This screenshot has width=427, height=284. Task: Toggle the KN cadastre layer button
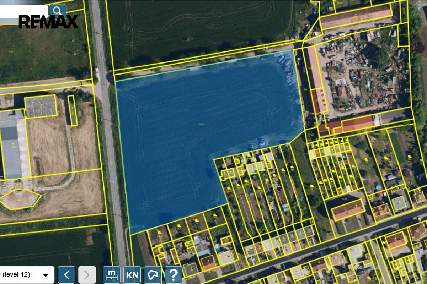click(132, 275)
